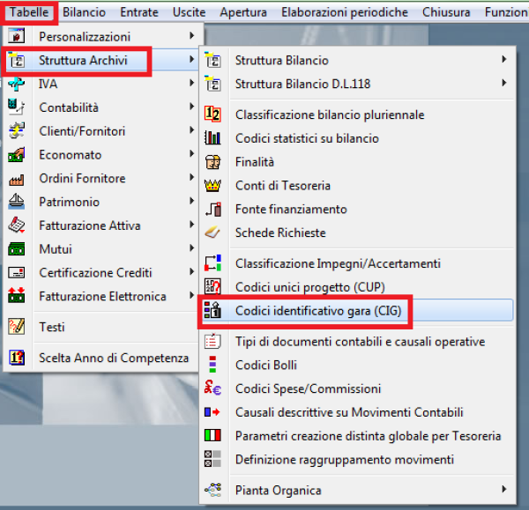Image resolution: width=529 pixels, height=510 pixels.
Task: Click the Codici statistici bar chart icon
Action: click(212, 138)
